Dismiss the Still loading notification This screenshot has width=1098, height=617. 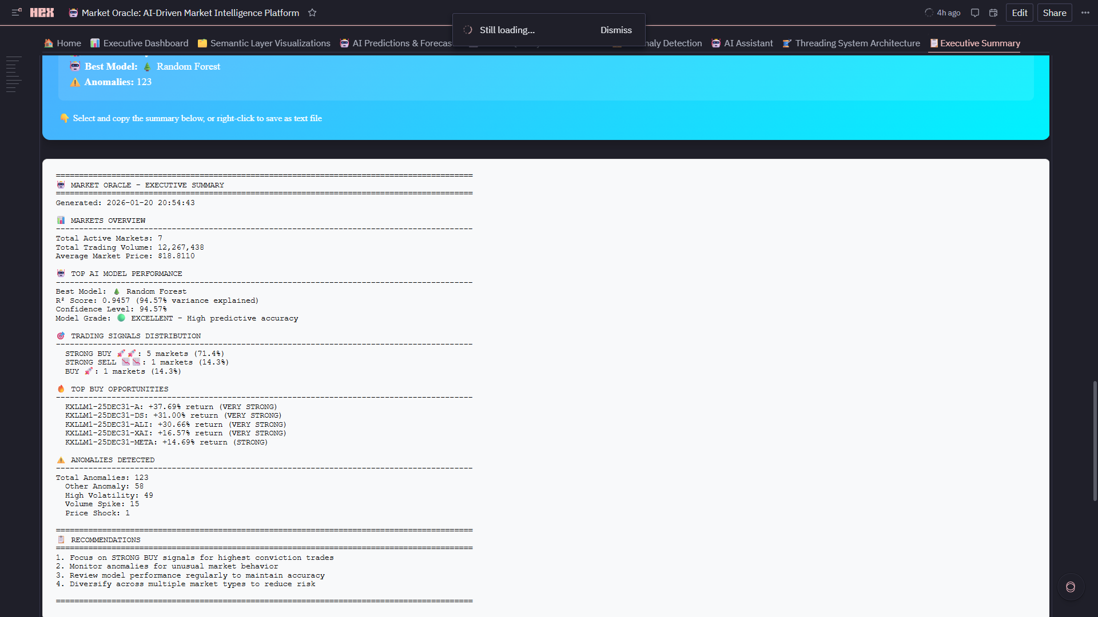click(616, 30)
